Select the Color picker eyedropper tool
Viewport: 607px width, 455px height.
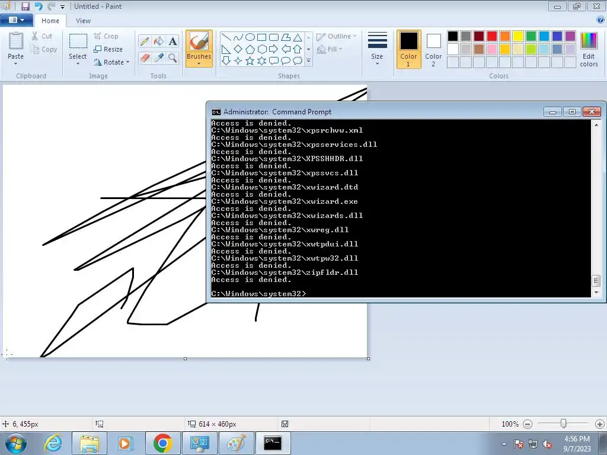(159, 58)
